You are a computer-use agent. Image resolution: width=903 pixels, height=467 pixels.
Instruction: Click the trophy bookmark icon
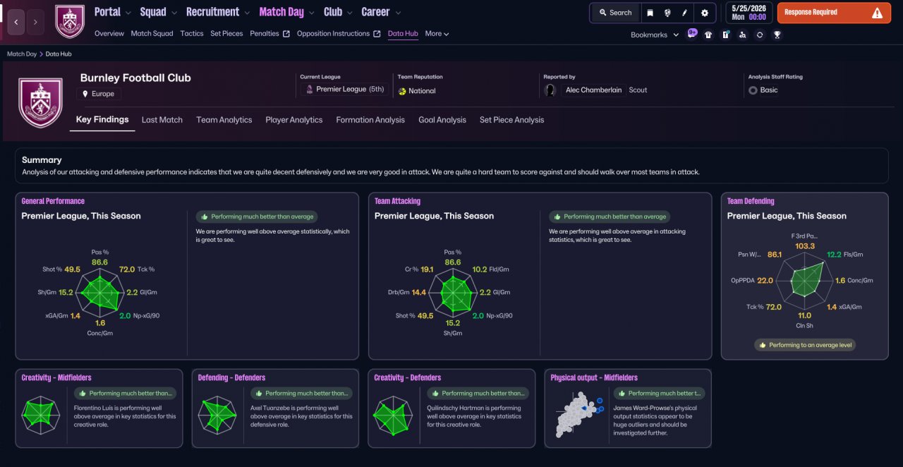(777, 35)
